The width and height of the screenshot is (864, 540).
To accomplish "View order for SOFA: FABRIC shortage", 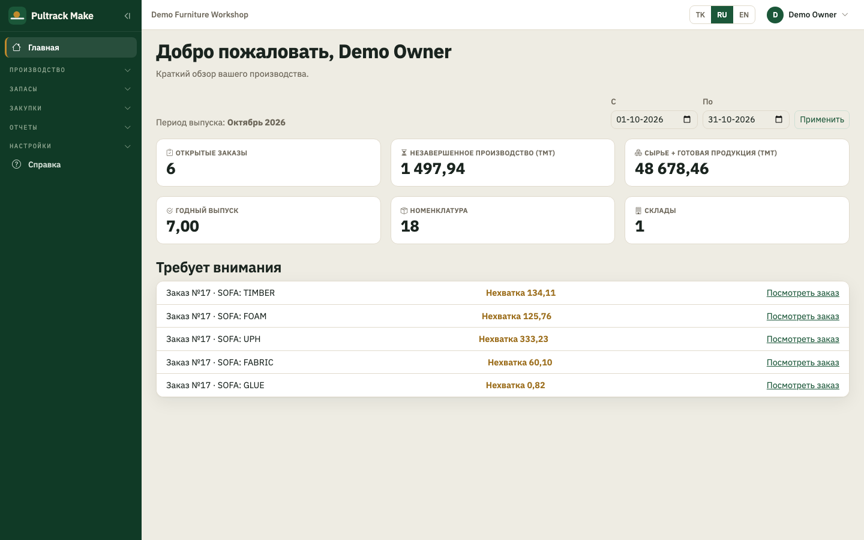I will click(803, 362).
